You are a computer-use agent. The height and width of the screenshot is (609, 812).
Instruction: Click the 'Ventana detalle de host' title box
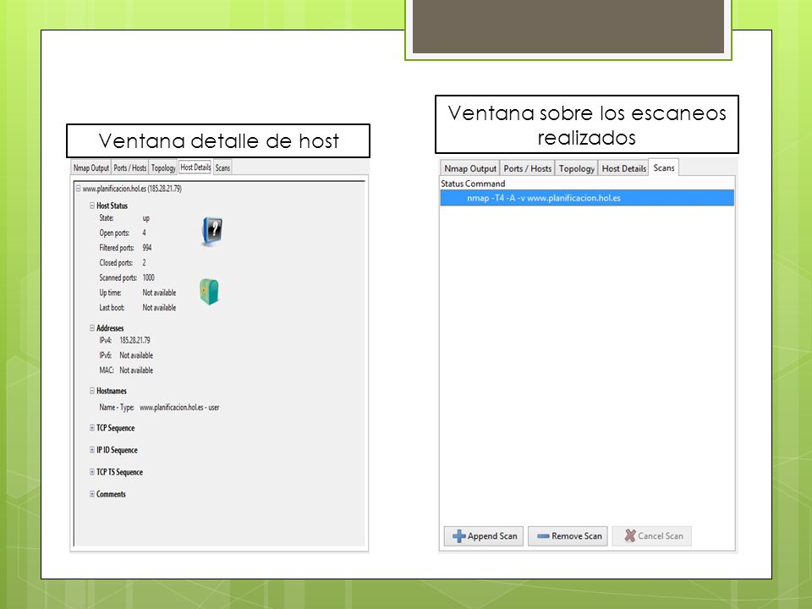click(x=218, y=141)
